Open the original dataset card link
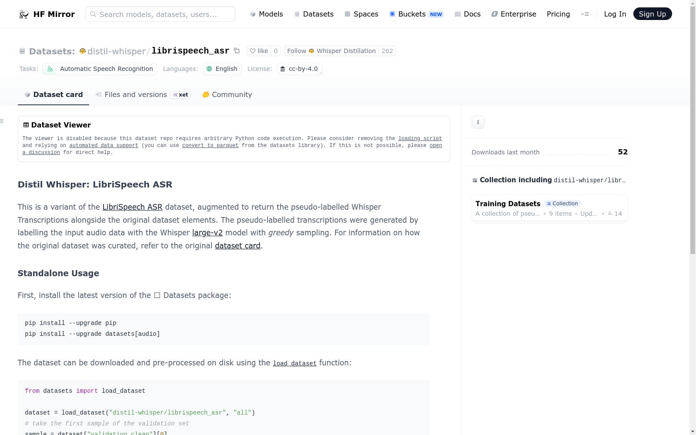Screen dimensions: 696x435 pos(238,246)
